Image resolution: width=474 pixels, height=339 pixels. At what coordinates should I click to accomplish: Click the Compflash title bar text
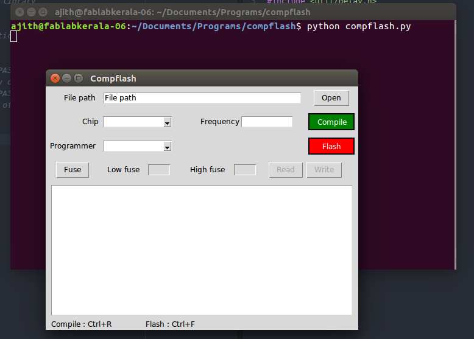pyautogui.click(x=113, y=79)
